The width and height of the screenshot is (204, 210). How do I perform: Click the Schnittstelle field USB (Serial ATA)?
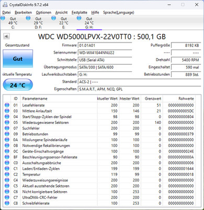click(105, 60)
